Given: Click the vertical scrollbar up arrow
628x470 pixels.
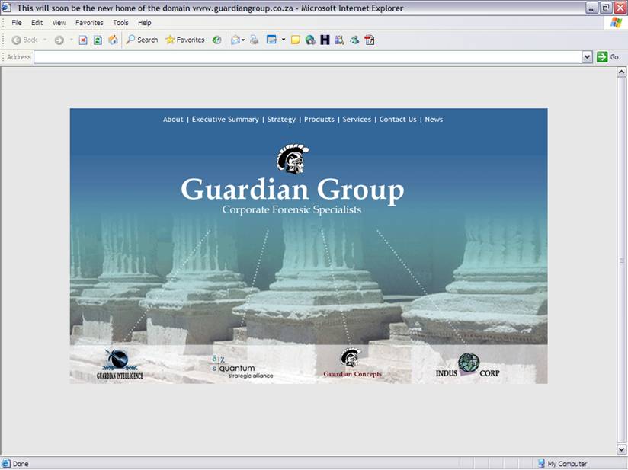Looking at the screenshot, I should tap(621, 72).
